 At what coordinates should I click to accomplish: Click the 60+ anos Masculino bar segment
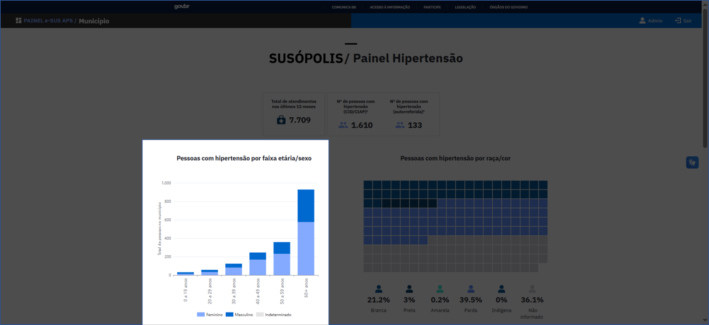[x=306, y=206]
